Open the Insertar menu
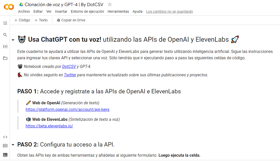 click(61, 11)
